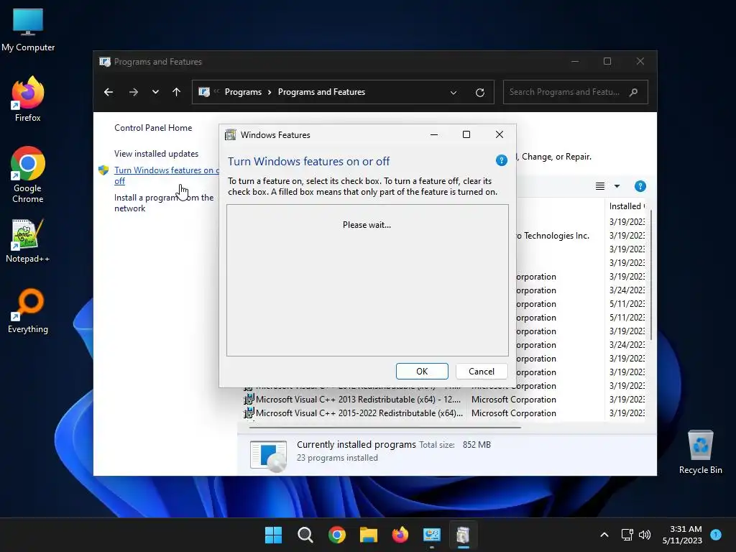Open Windows Start menu
The width and height of the screenshot is (736, 552).
click(273, 535)
